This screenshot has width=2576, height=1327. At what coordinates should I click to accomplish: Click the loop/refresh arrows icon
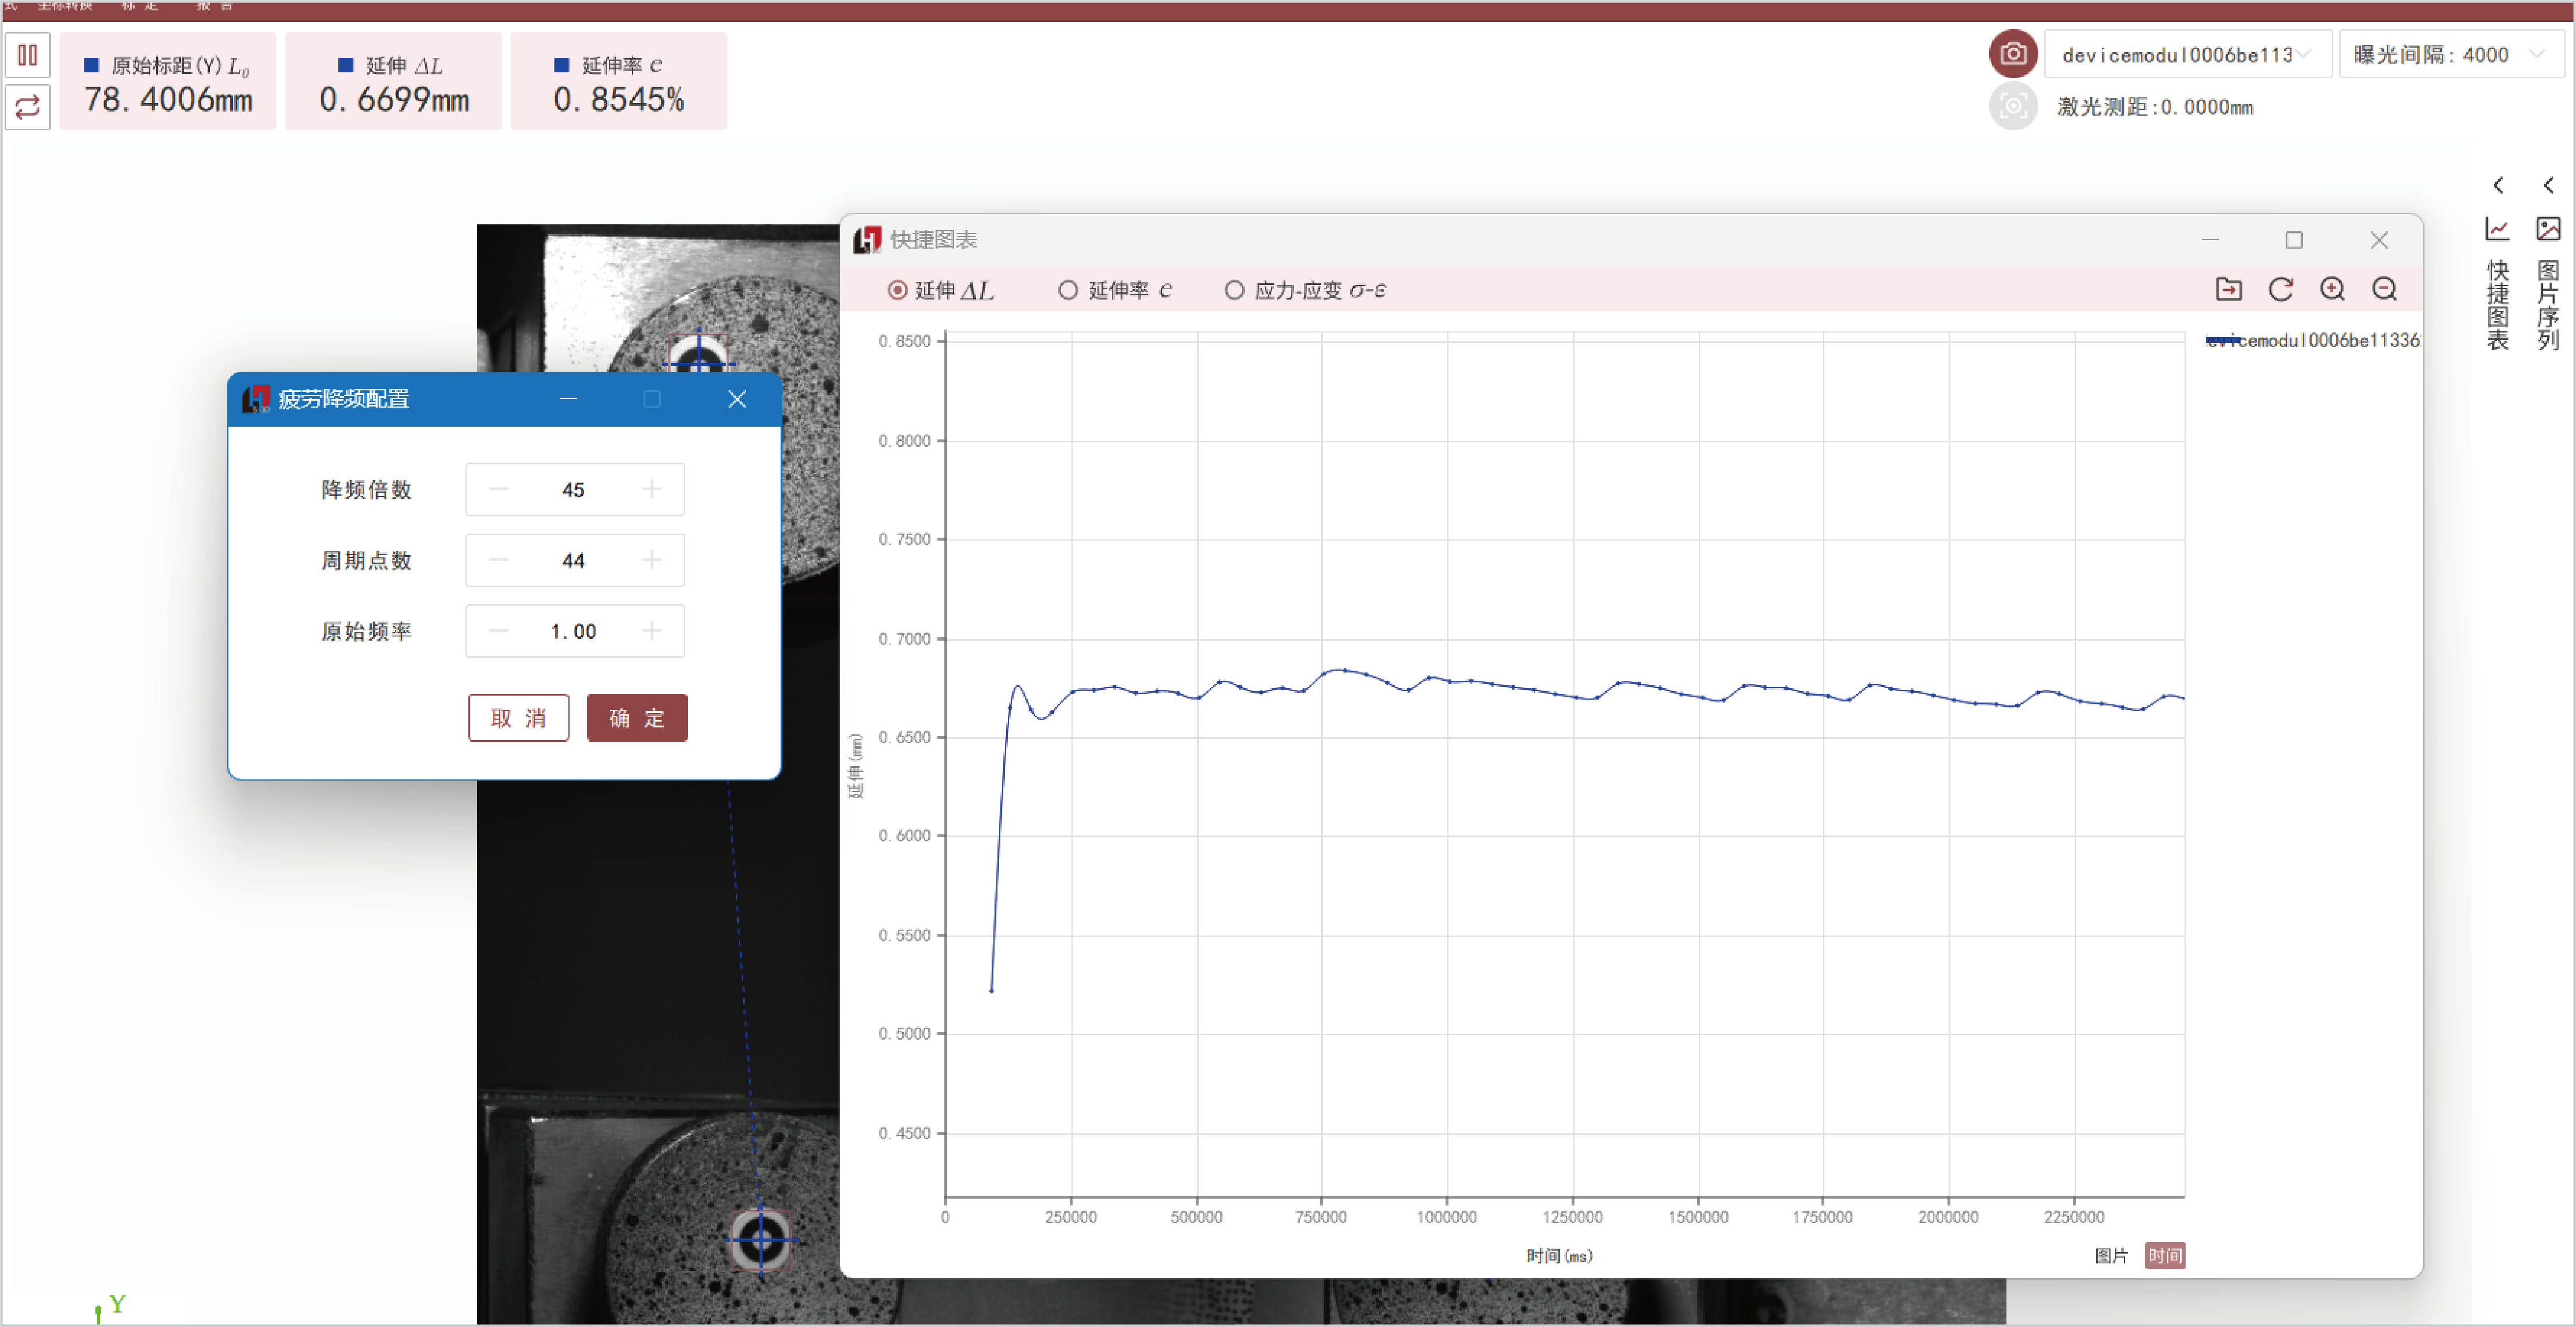28,107
